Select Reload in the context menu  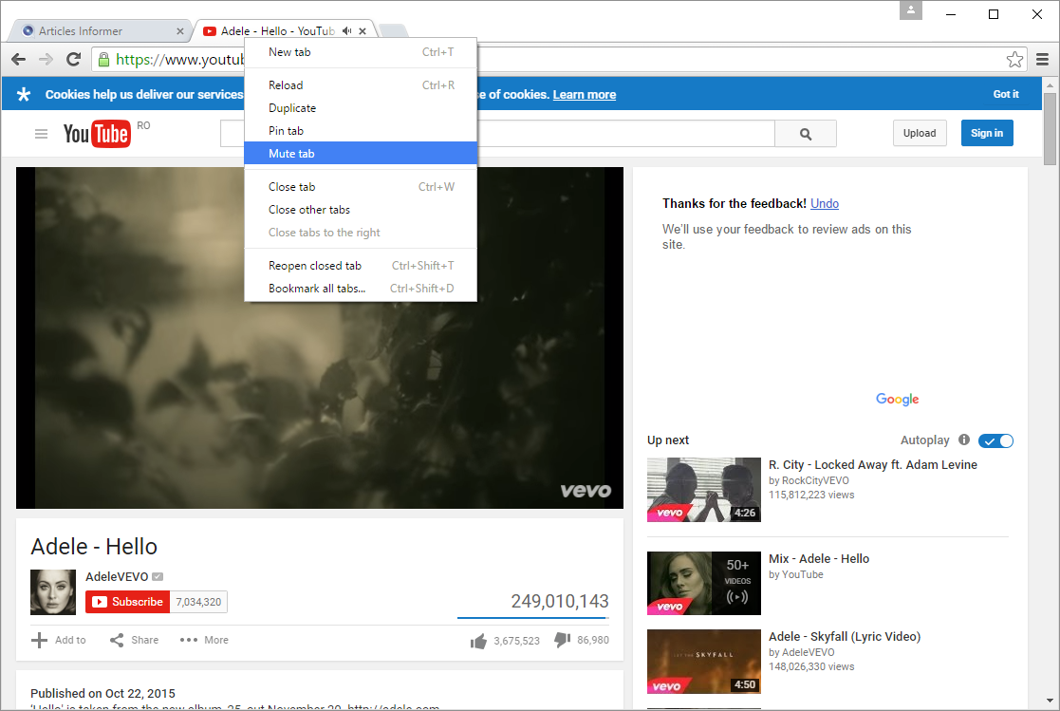point(361,85)
